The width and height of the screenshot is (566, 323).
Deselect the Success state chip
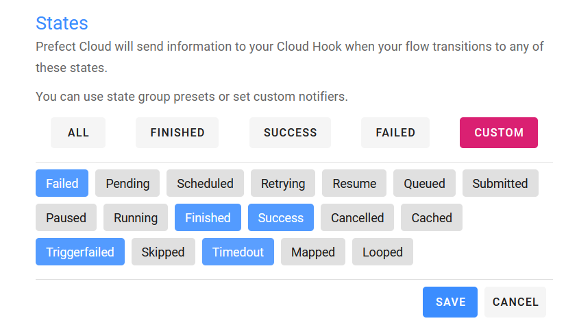pos(280,217)
